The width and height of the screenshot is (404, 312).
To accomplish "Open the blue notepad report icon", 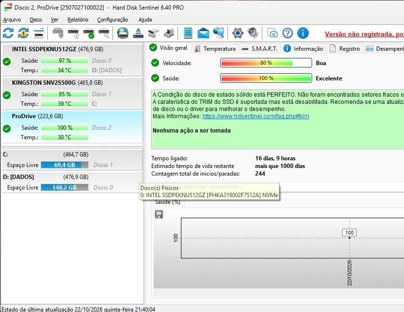I will pyautogui.click(x=188, y=33).
